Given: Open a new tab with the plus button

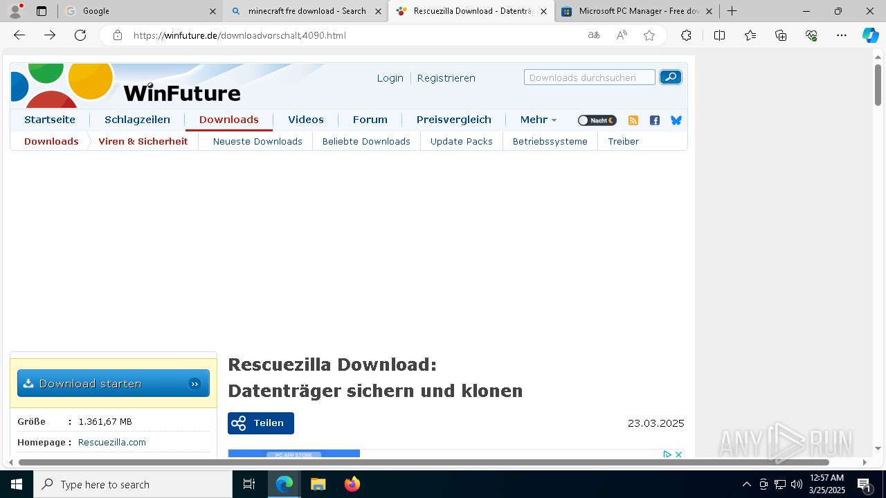Looking at the screenshot, I should click(732, 11).
